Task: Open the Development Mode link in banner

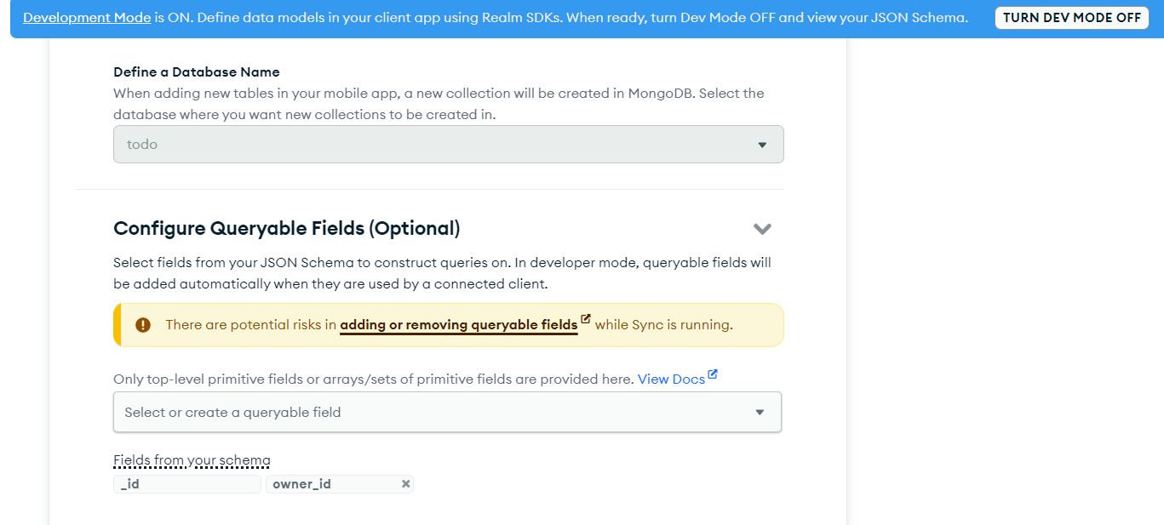Action: [87, 18]
